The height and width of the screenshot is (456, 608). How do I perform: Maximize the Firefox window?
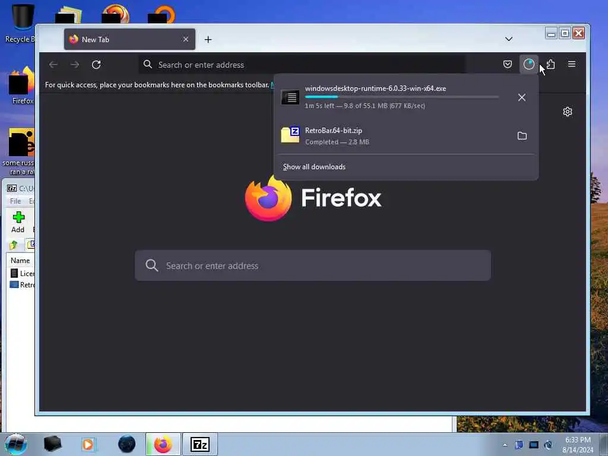click(565, 33)
